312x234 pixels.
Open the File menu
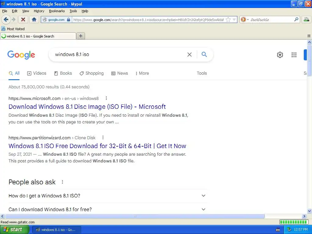coord(5,11)
